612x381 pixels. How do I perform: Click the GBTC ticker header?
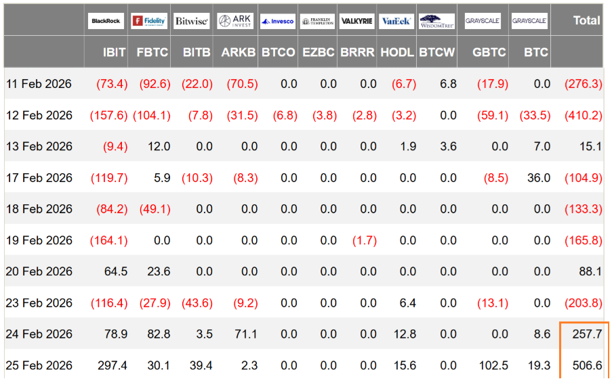coord(489,52)
